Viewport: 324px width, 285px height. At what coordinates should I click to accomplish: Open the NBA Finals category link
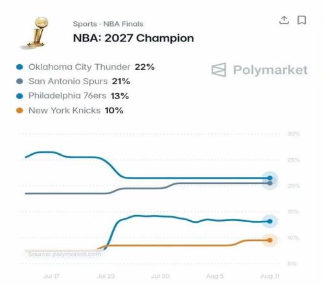click(123, 24)
